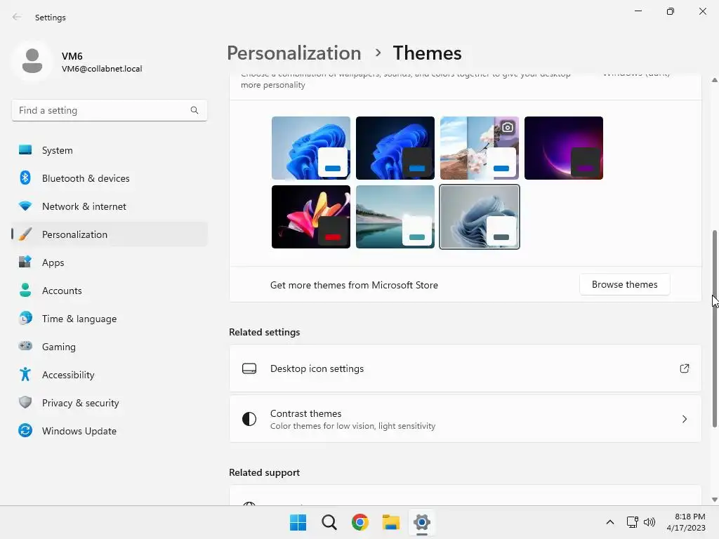Click the Network wifi icon
The height and width of the screenshot is (539, 719).
[x=25, y=206]
